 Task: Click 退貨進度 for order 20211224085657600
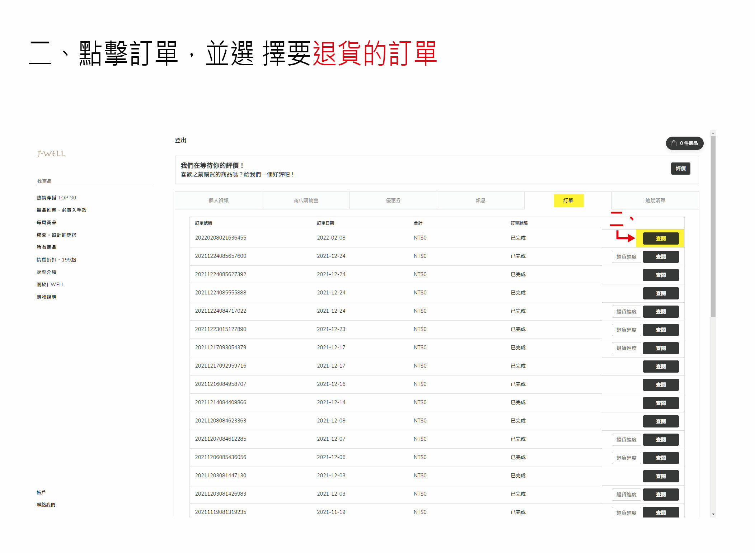[626, 257]
